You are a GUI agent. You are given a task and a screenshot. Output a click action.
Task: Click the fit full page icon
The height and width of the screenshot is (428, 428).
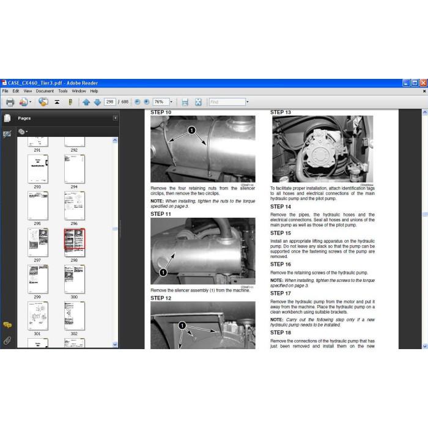click(198, 102)
